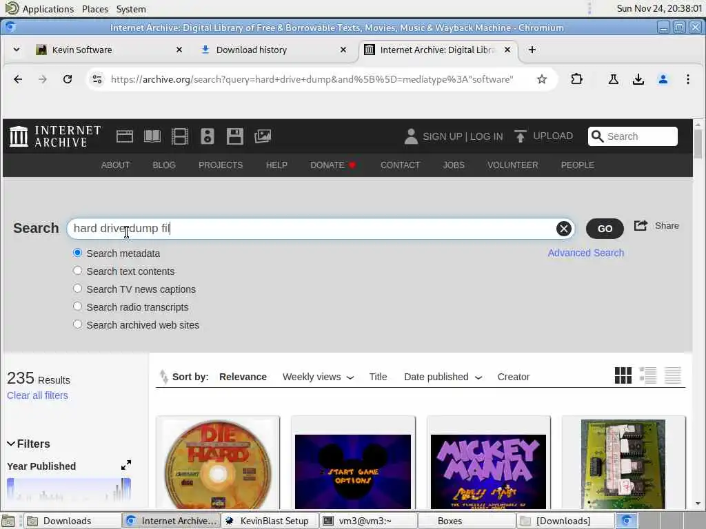The width and height of the screenshot is (706, 529).
Task: Click the Share icon
Action: click(x=641, y=226)
